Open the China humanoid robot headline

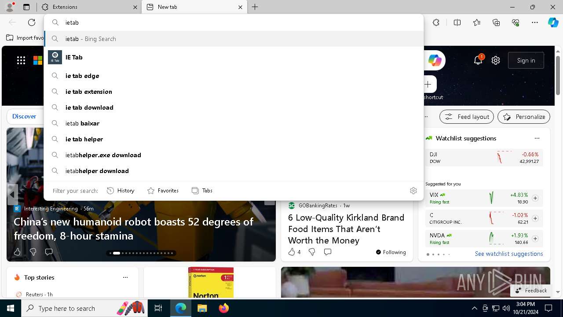[x=134, y=229]
